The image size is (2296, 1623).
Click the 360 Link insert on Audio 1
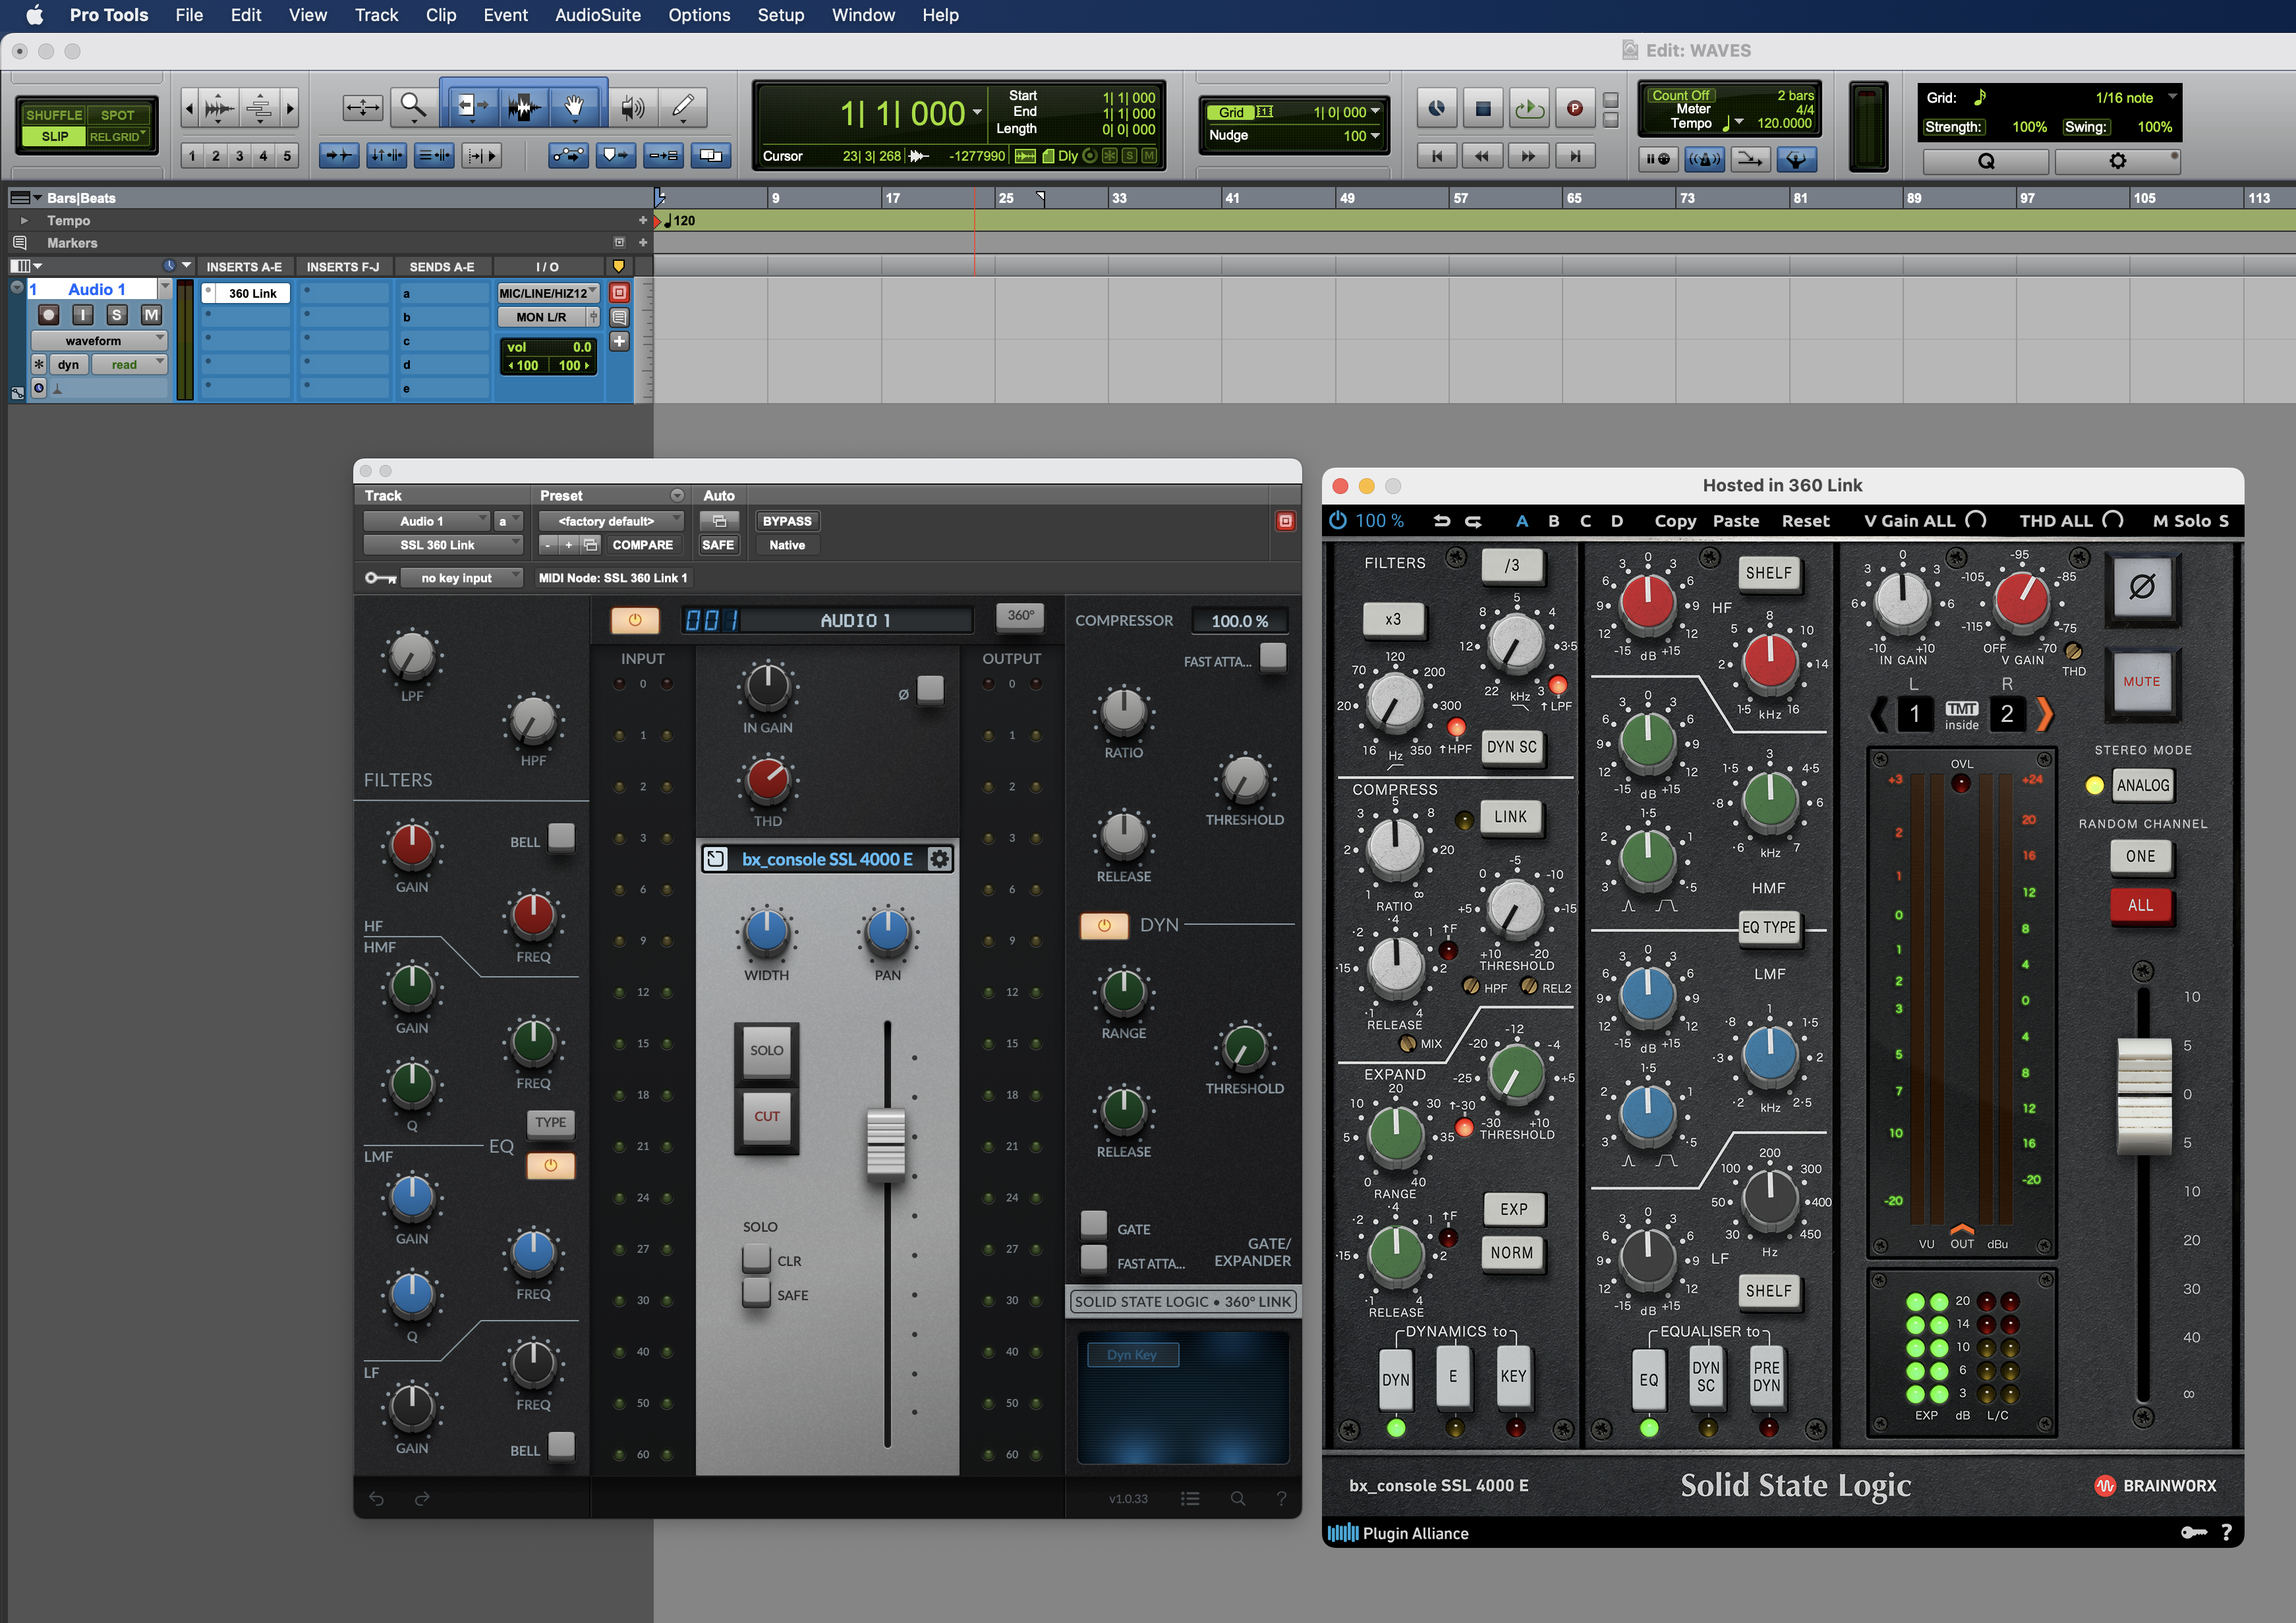point(246,293)
